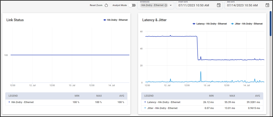Click the Latency & Jitter panel title
The width and height of the screenshot is (273, 117).
[154, 20]
